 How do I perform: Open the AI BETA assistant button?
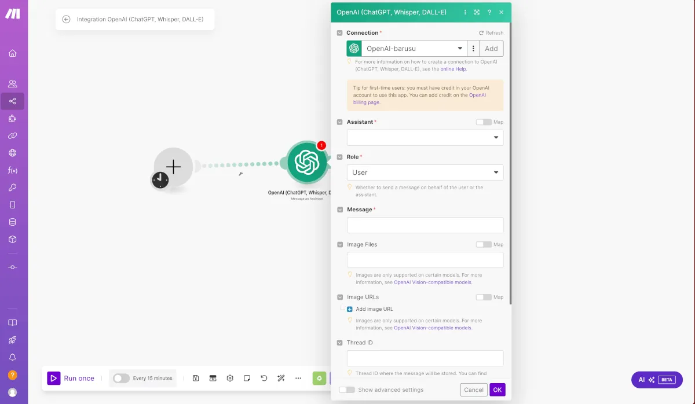657,380
